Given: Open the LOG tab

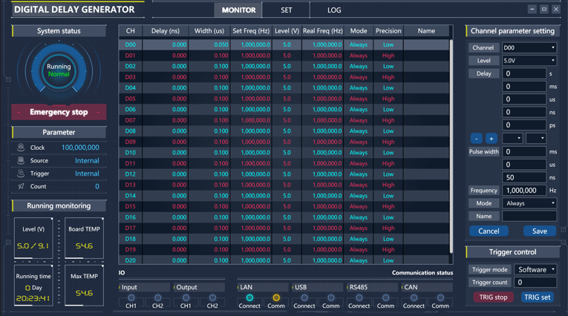Looking at the screenshot, I should pyautogui.click(x=335, y=10).
